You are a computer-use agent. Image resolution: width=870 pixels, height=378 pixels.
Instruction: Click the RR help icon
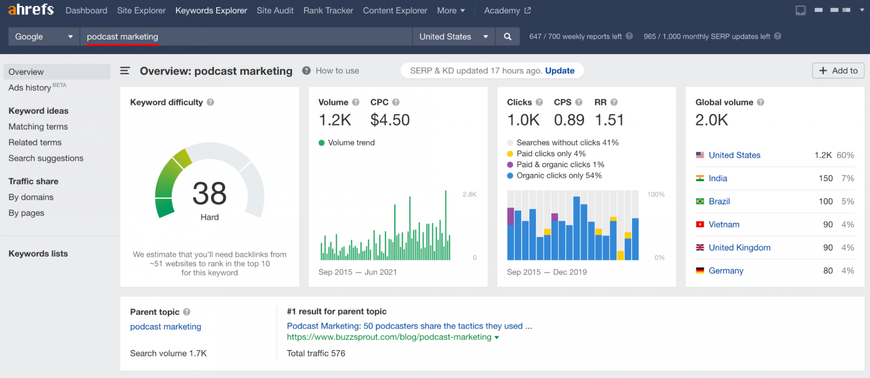(614, 102)
